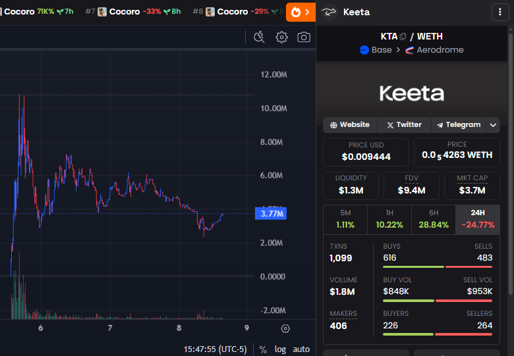Click the Aerodrome DEX icon

tap(409, 50)
